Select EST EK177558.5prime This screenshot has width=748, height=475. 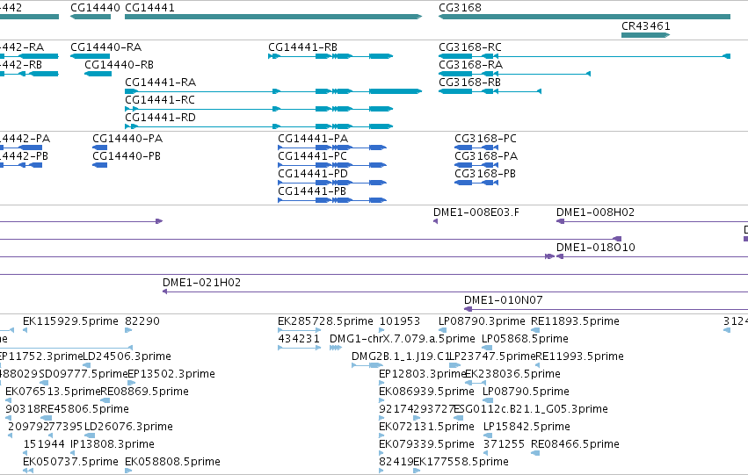pos(417,471)
